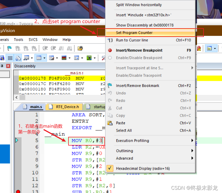Viewport: 222px width, 193px height.
Task: Open the Outlining submenu
Action: click(x=150, y=151)
